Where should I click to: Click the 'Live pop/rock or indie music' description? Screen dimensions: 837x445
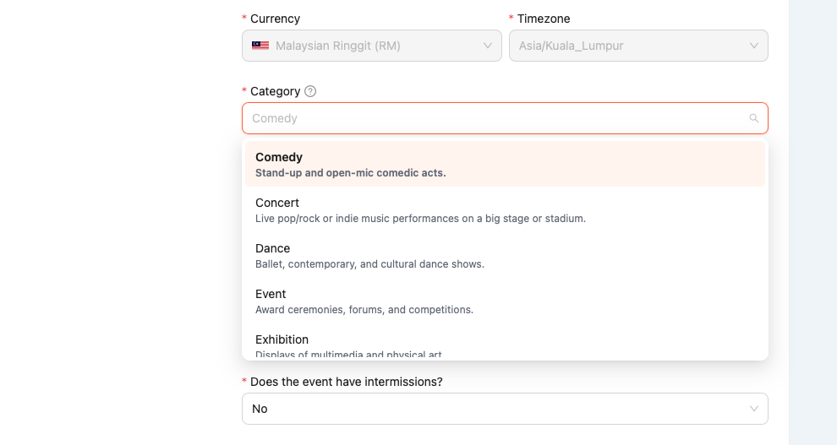(x=420, y=219)
